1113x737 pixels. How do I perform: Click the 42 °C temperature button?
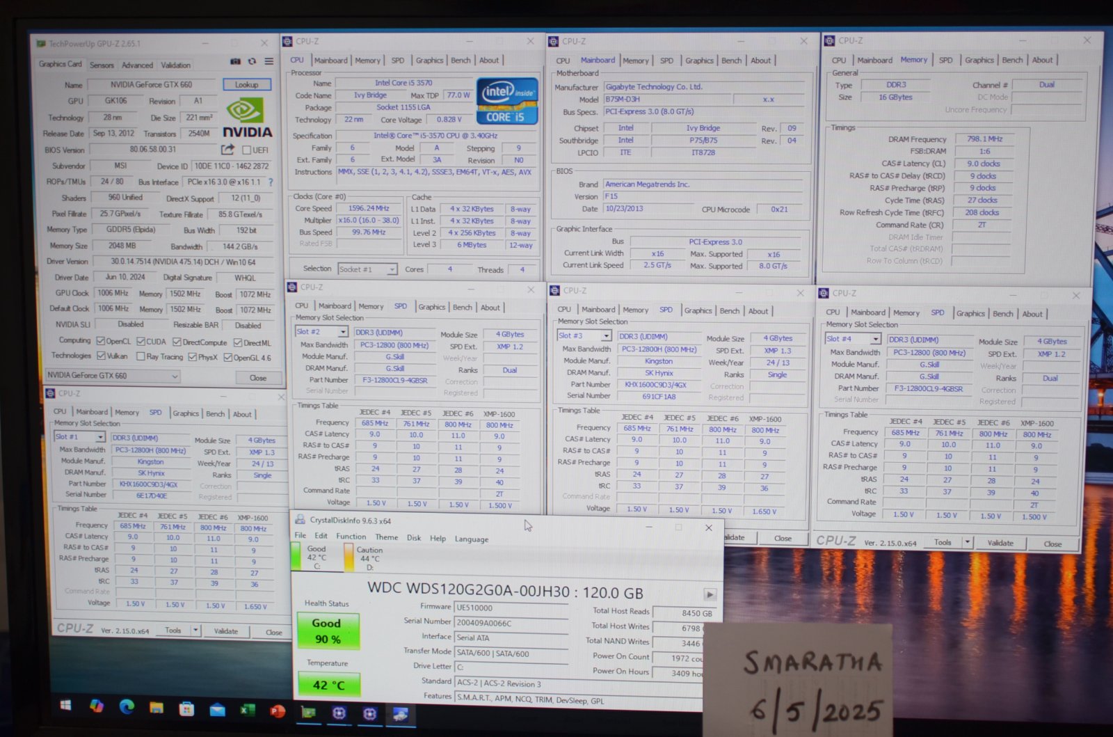328,685
